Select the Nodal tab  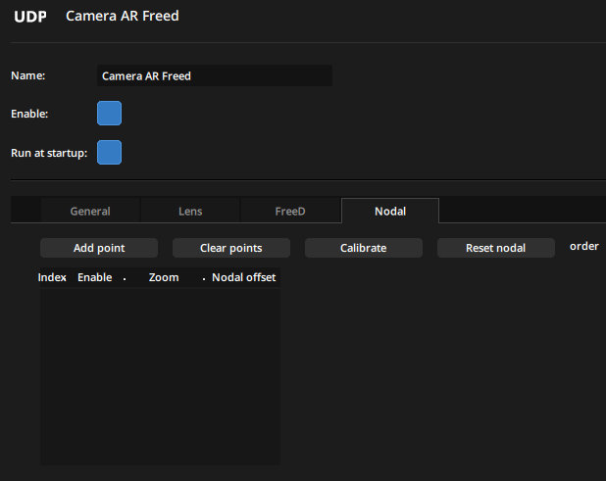point(390,211)
